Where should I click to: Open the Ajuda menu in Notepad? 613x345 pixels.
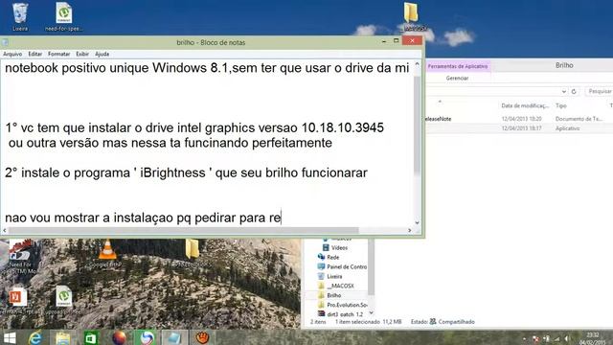pyautogui.click(x=102, y=54)
